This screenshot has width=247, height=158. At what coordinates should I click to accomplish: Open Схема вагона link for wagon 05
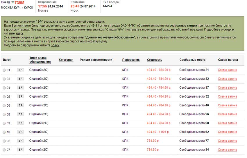[228, 97]
